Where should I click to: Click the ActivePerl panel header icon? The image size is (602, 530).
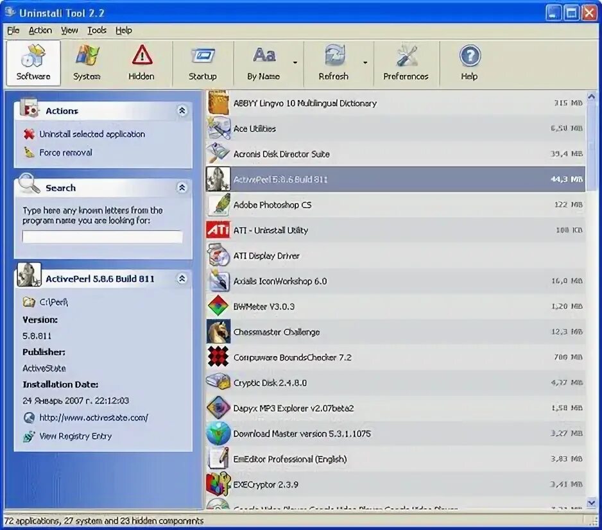point(29,275)
